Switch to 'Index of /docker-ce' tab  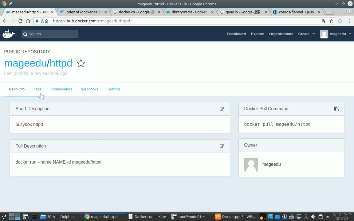click(83, 12)
